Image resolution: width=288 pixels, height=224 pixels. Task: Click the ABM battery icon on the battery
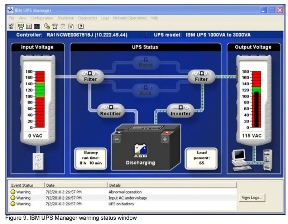point(140,151)
